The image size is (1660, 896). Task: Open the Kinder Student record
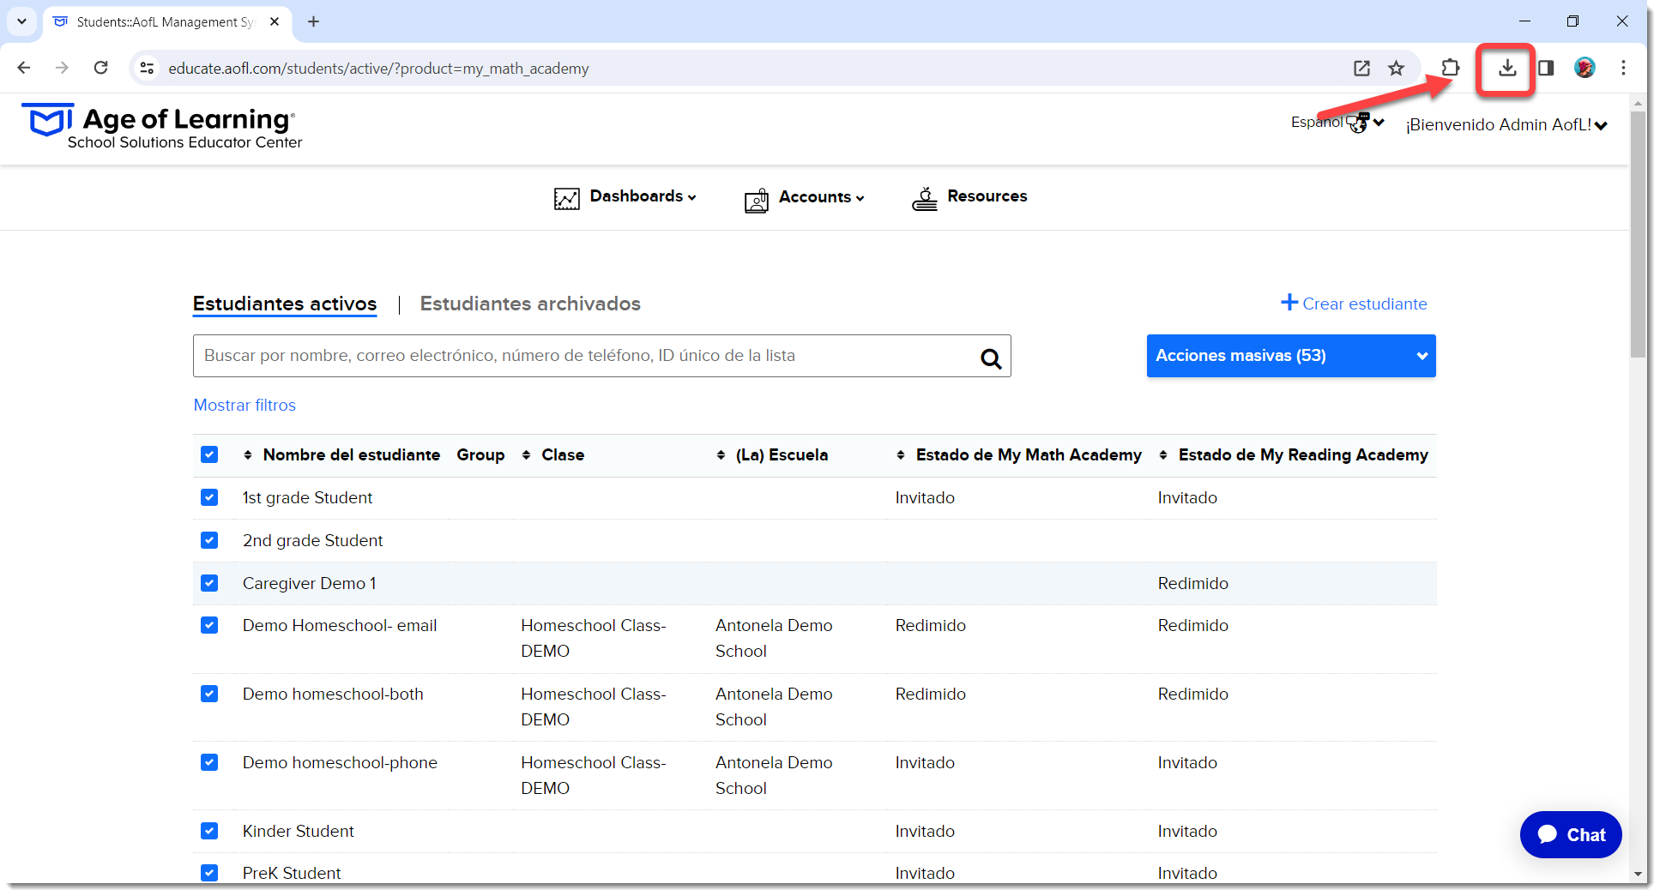point(298,831)
